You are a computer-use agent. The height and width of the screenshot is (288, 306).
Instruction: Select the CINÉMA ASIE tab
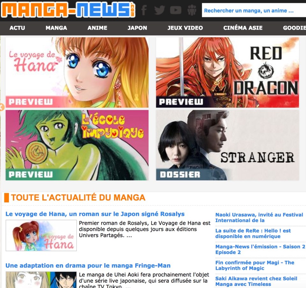point(243,28)
